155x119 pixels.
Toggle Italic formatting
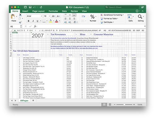pos(33,21)
